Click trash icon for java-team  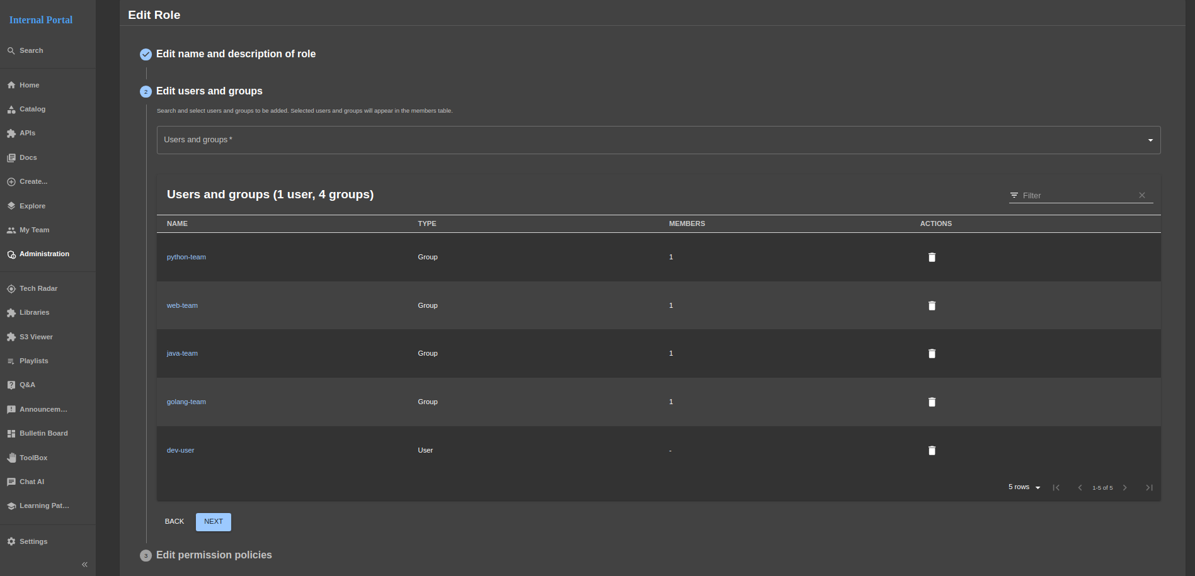point(932,354)
